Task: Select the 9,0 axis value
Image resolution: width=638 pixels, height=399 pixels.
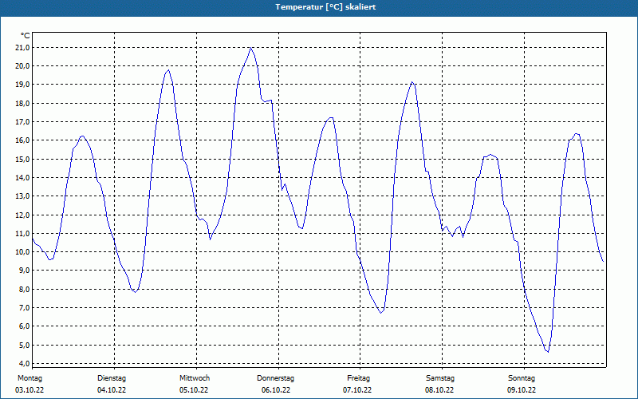Action: [25, 271]
